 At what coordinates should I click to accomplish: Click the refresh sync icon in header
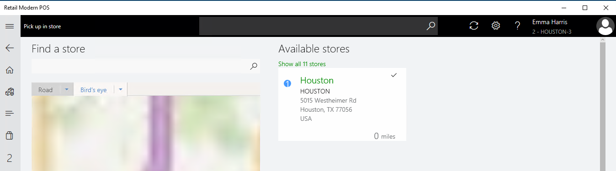pyautogui.click(x=474, y=26)
